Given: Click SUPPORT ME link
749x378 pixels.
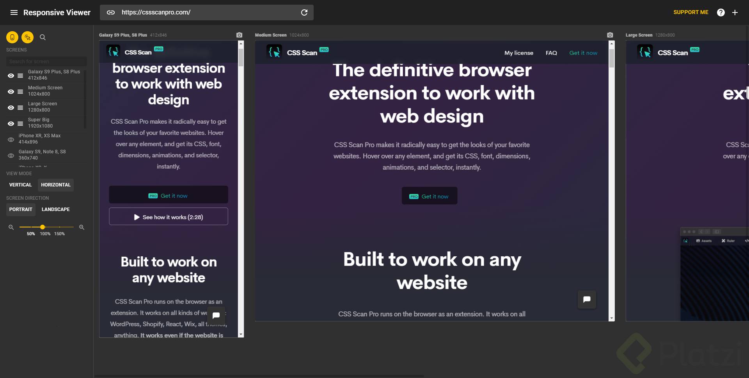Looking at the screenshot, I should coord(691,12).
